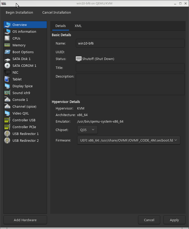The height and width of the screenshot is (229, 189).
Task: Click the Tablet input device icon
Action: (7, 79)
